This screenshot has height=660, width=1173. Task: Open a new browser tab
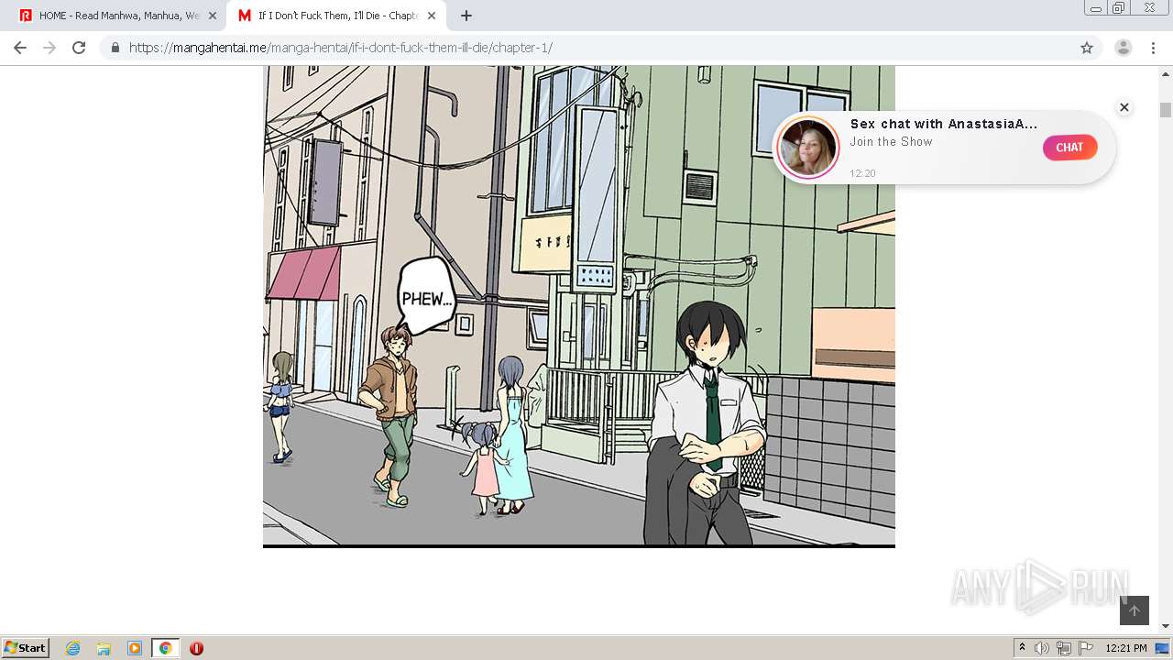(x=466, y=16)
